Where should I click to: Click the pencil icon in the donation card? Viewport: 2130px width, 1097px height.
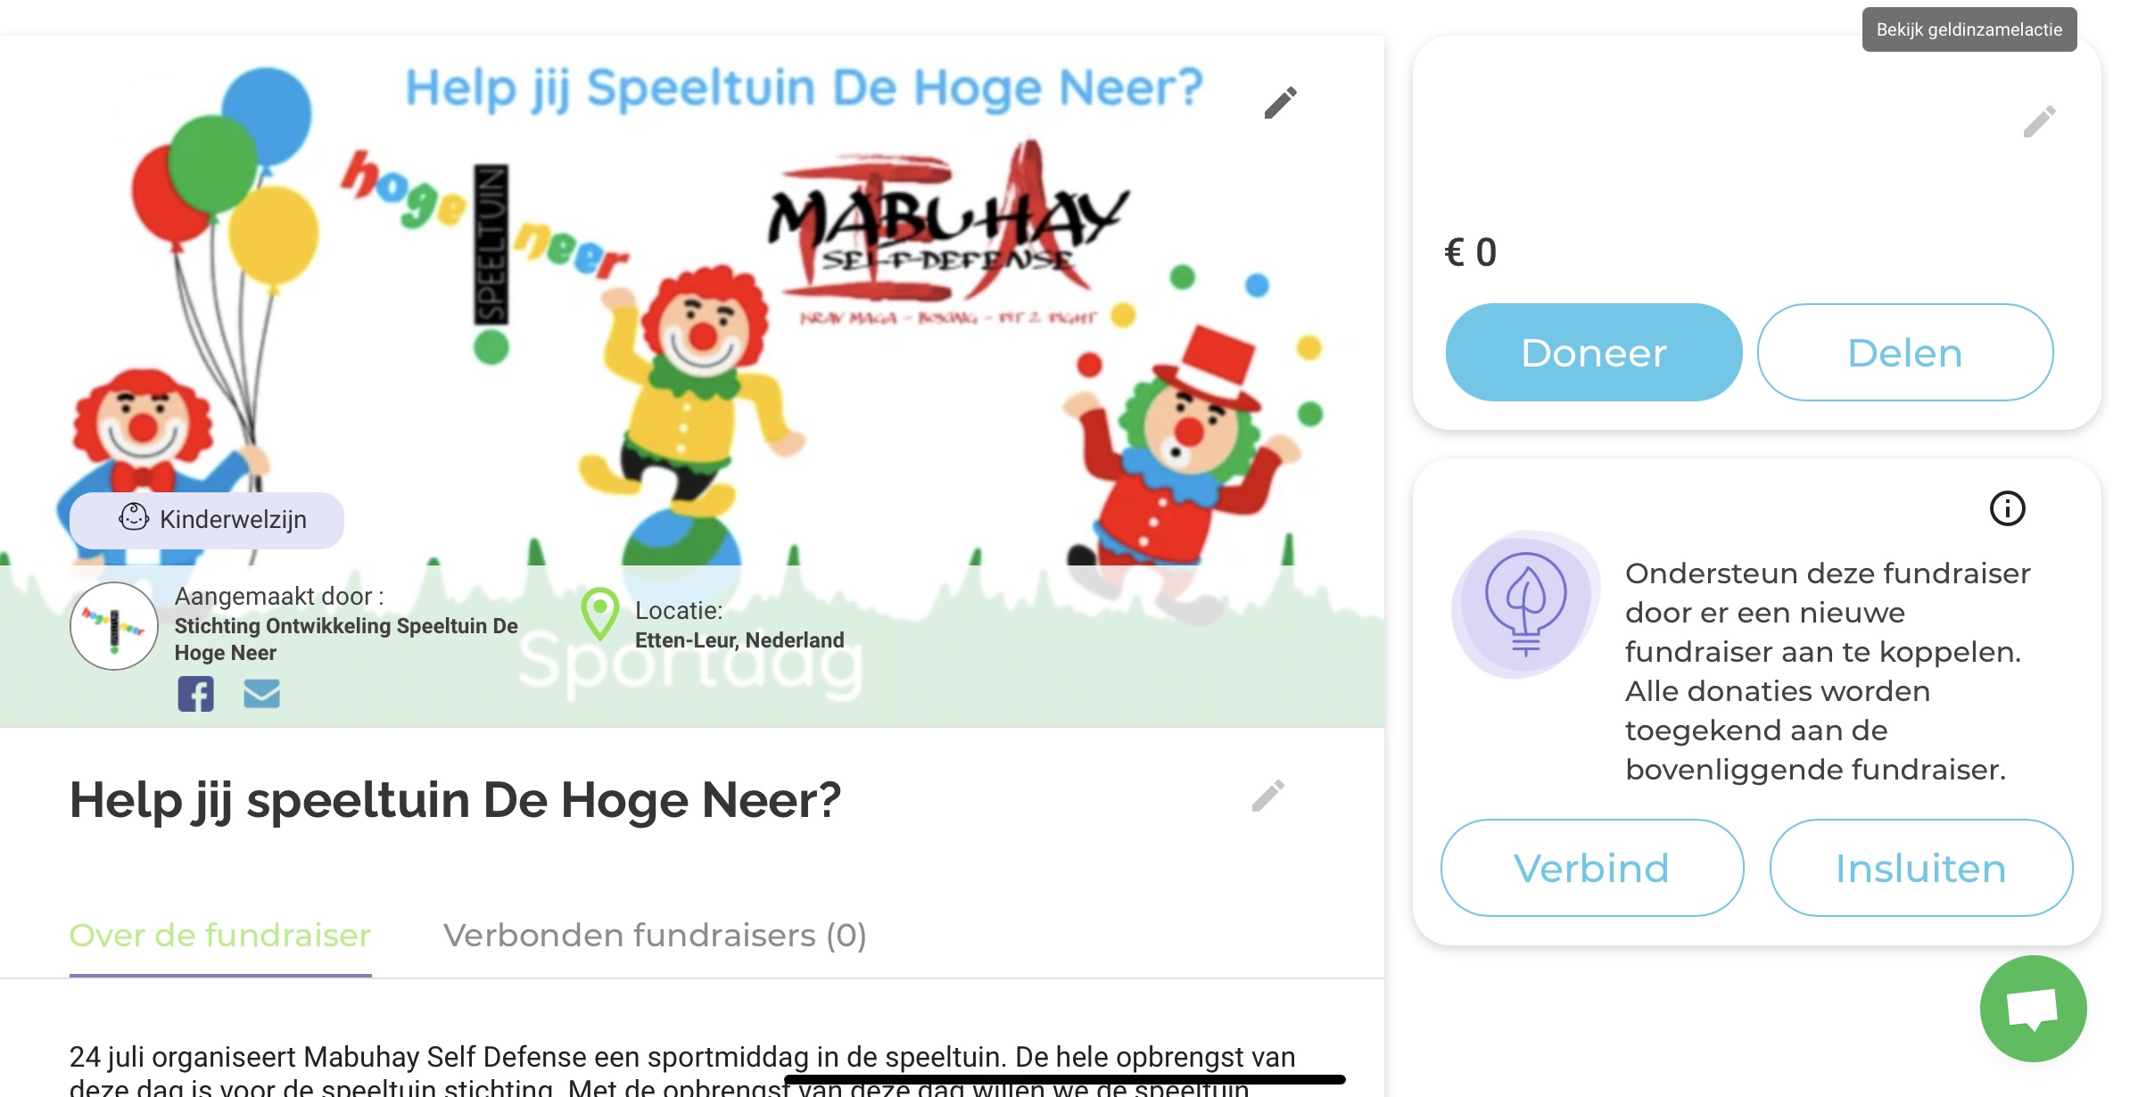pos(2039,121)
